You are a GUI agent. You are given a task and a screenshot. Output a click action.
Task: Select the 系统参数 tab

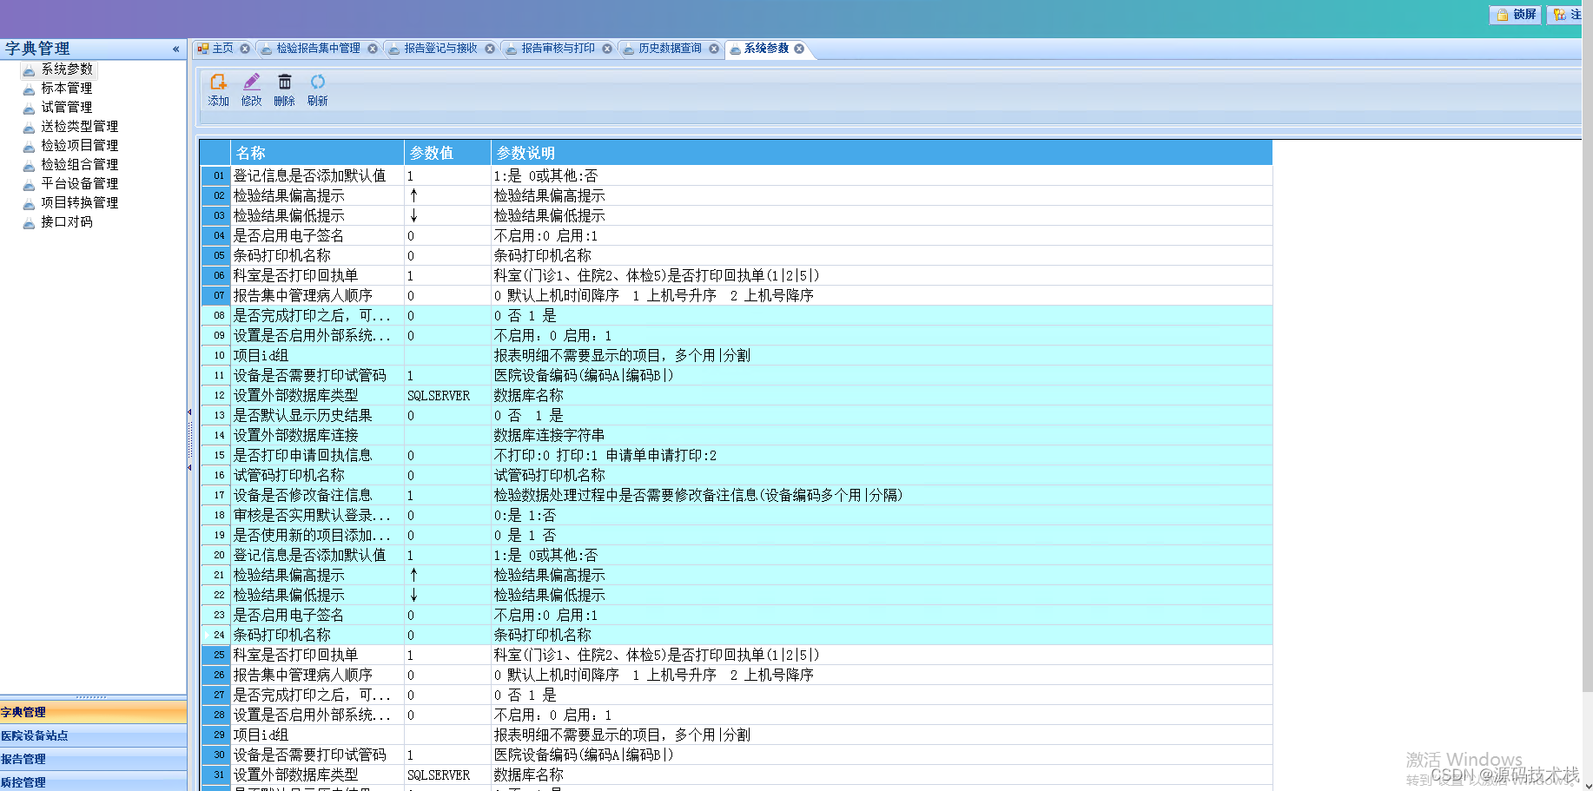tap(766, 49)
